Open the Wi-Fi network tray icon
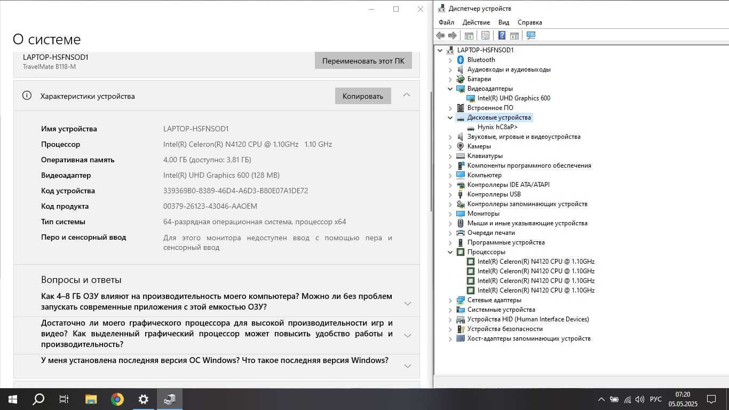 pyautogui.click(x=627, y=399)
